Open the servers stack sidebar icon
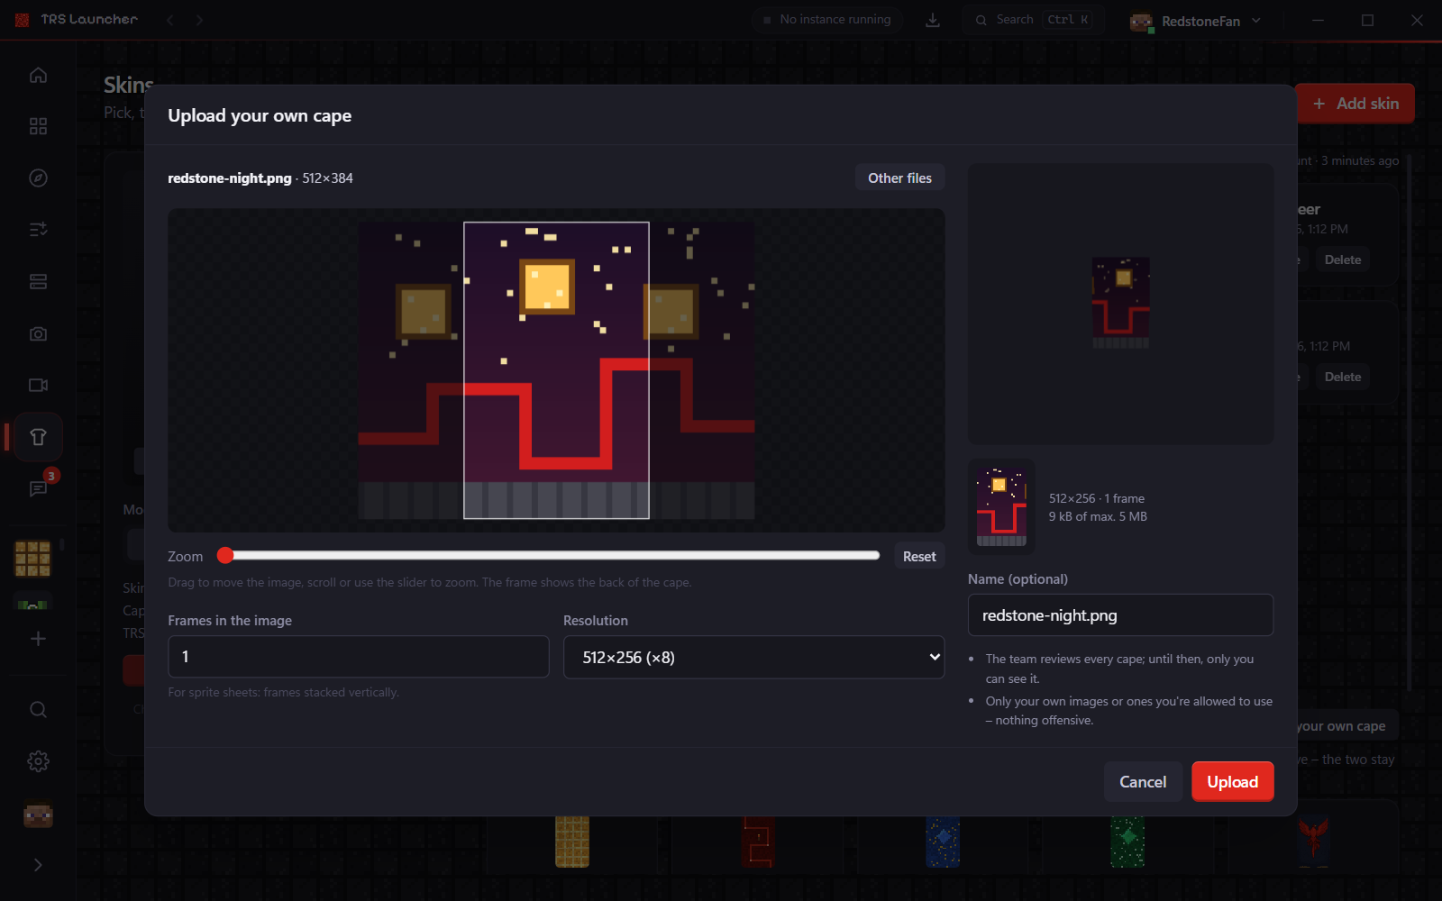The image size is (1442, 901). coord(38,281)
